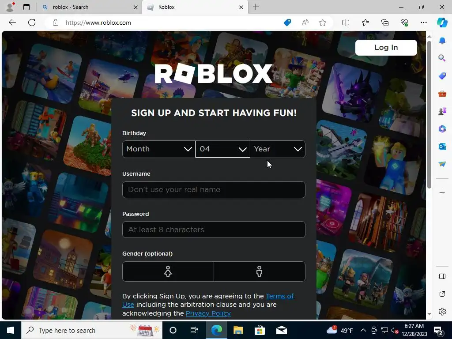
Task: Click scrollbar down arrow
Action: [x=429, y=314]
